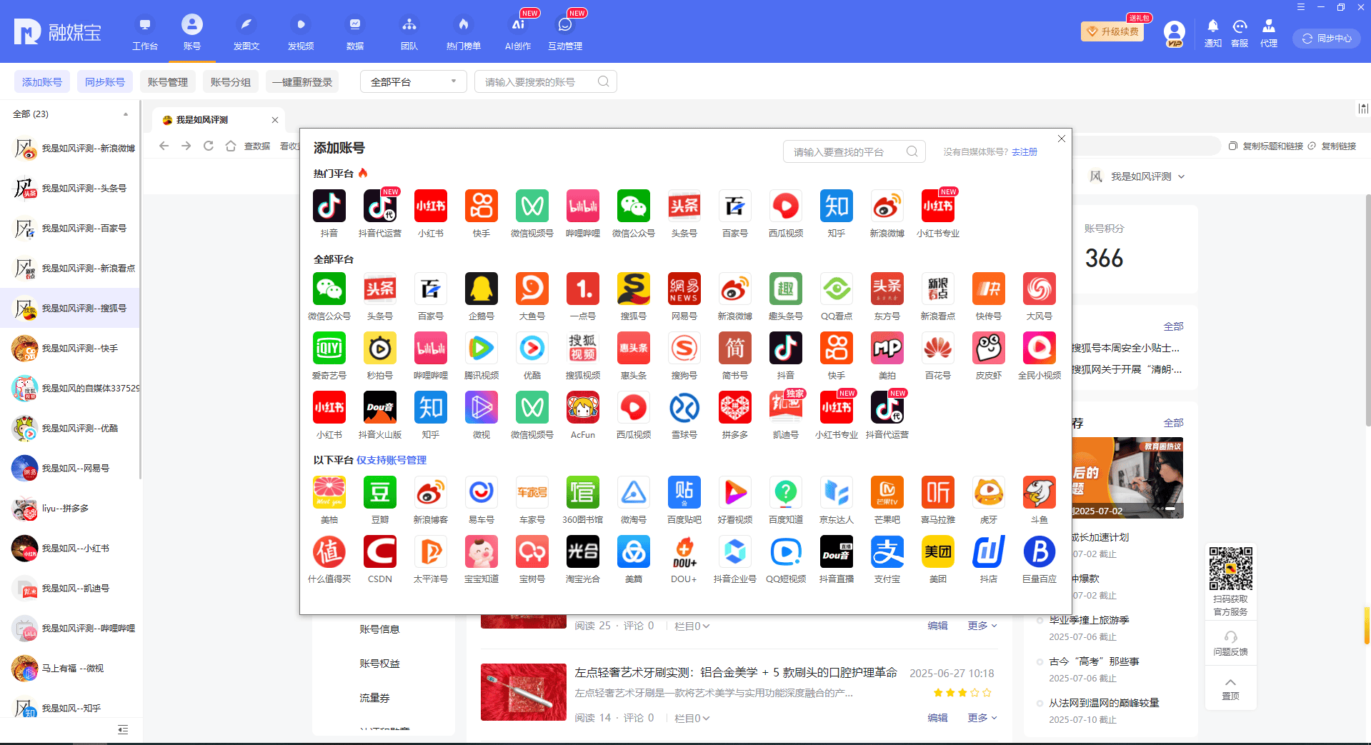Select account 我是如风评测--新浪微博
The image size is (1371, 745).
pos(70,149)
